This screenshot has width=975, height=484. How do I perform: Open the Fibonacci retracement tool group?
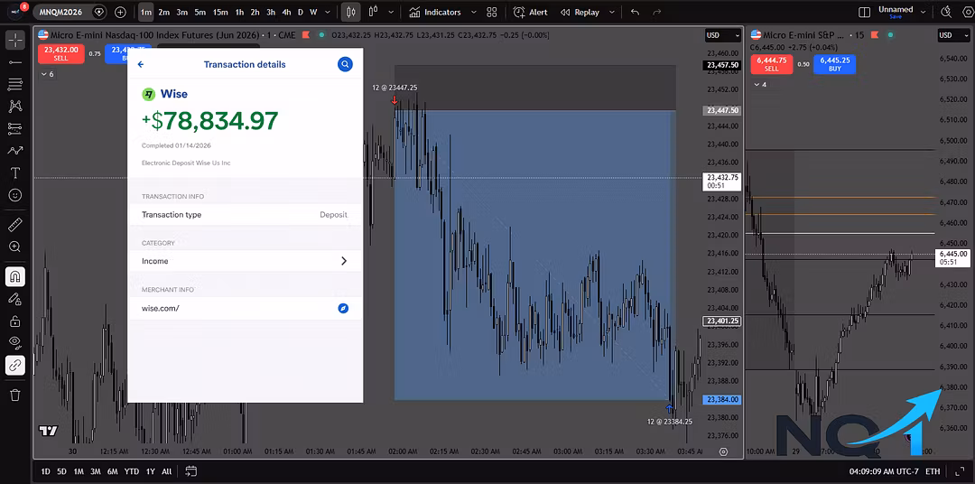15,84
